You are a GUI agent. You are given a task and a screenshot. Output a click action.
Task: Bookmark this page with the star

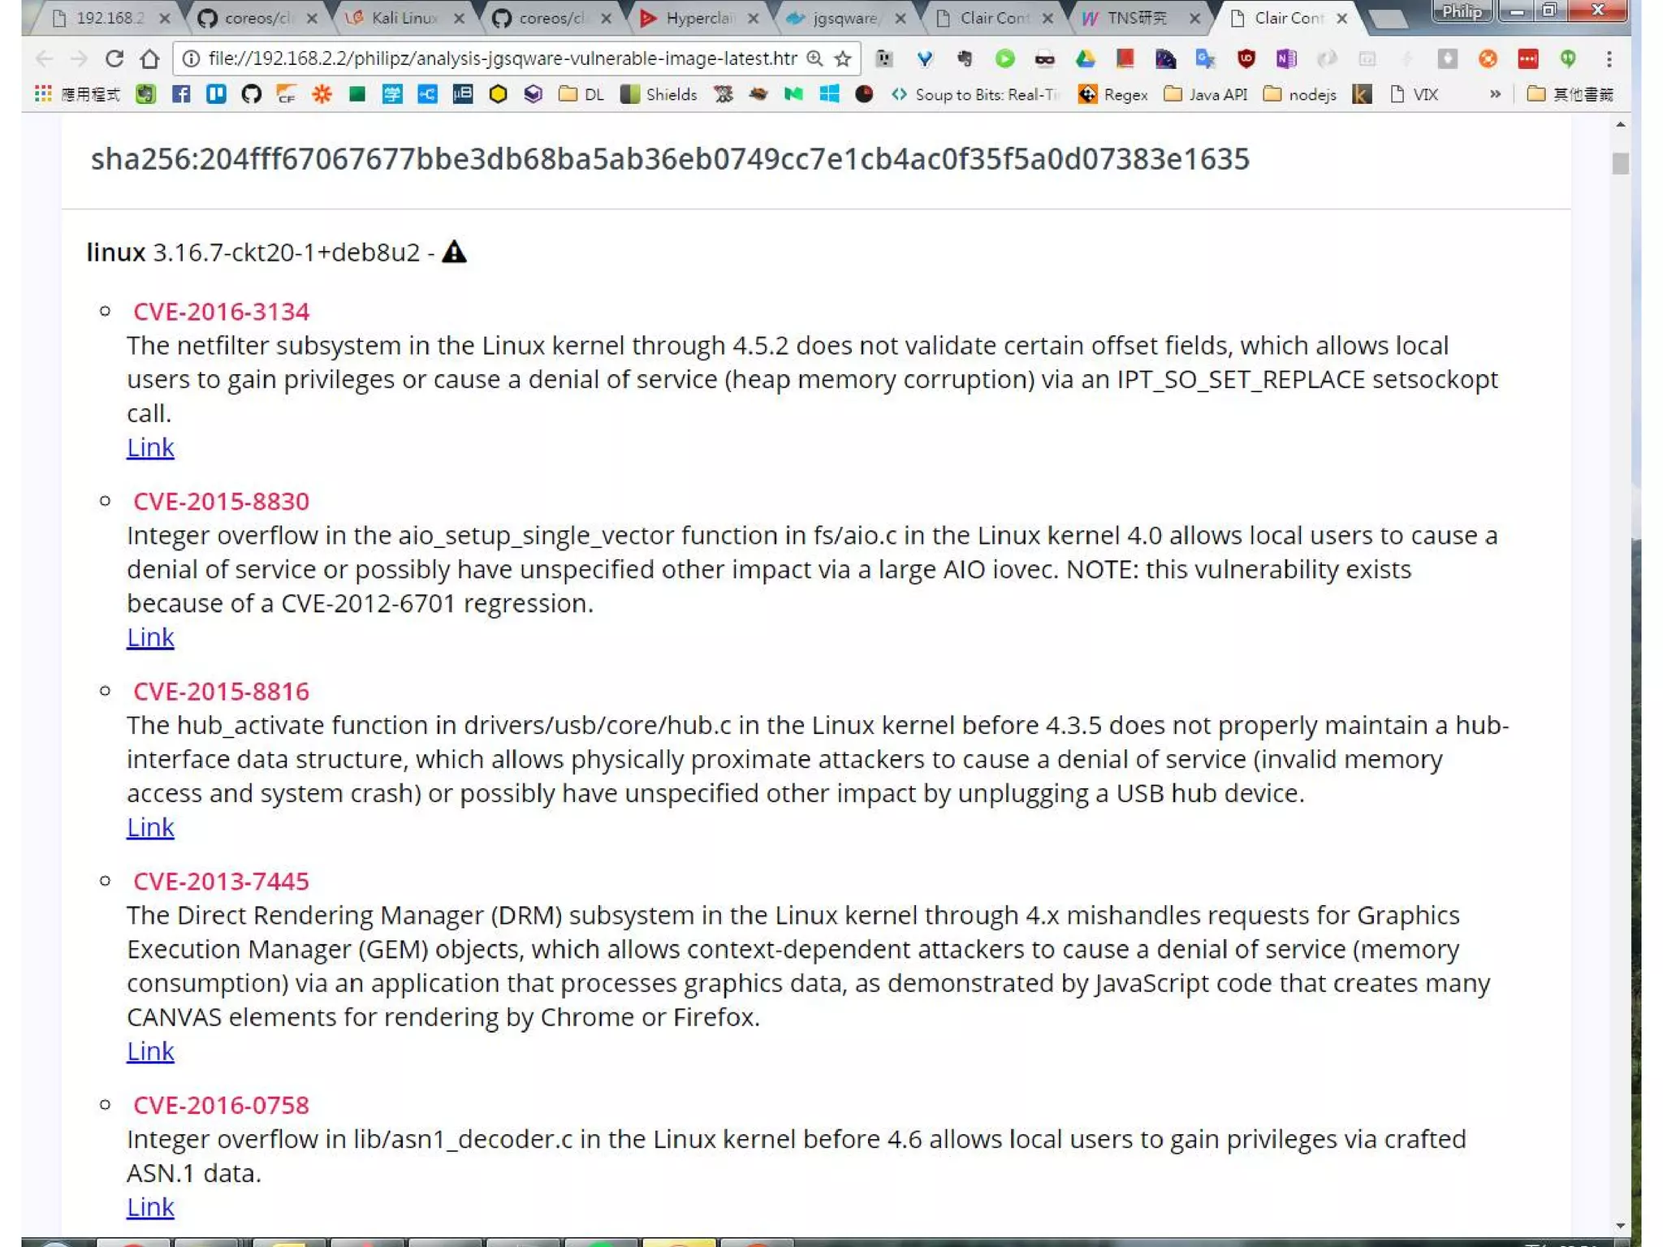coord(843,58)
